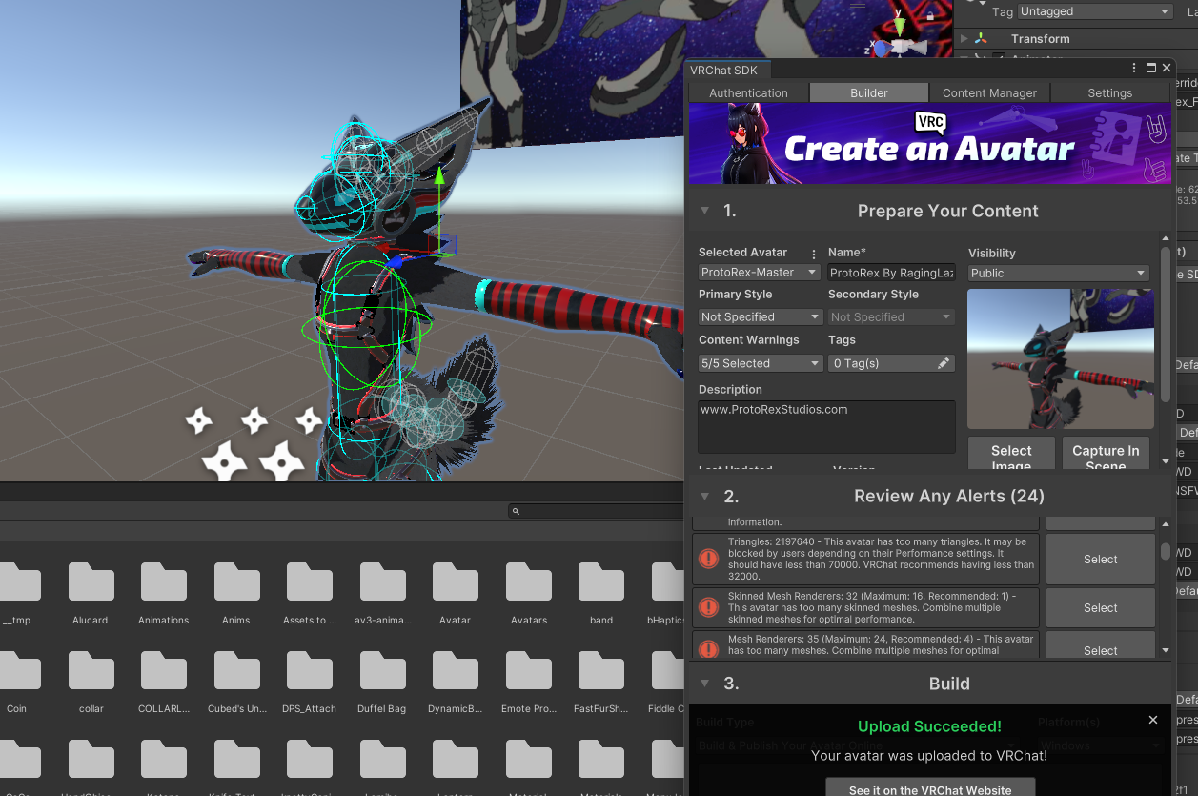Edit the avatar Name field

pyautogui.click(x=892, y=273)
